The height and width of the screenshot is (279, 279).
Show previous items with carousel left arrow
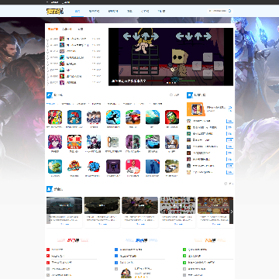pyautogui.click(x=48, y=219)
